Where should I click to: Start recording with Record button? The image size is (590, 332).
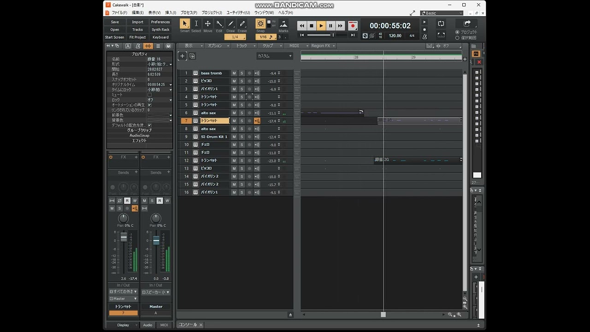click(x=353, y=26)
